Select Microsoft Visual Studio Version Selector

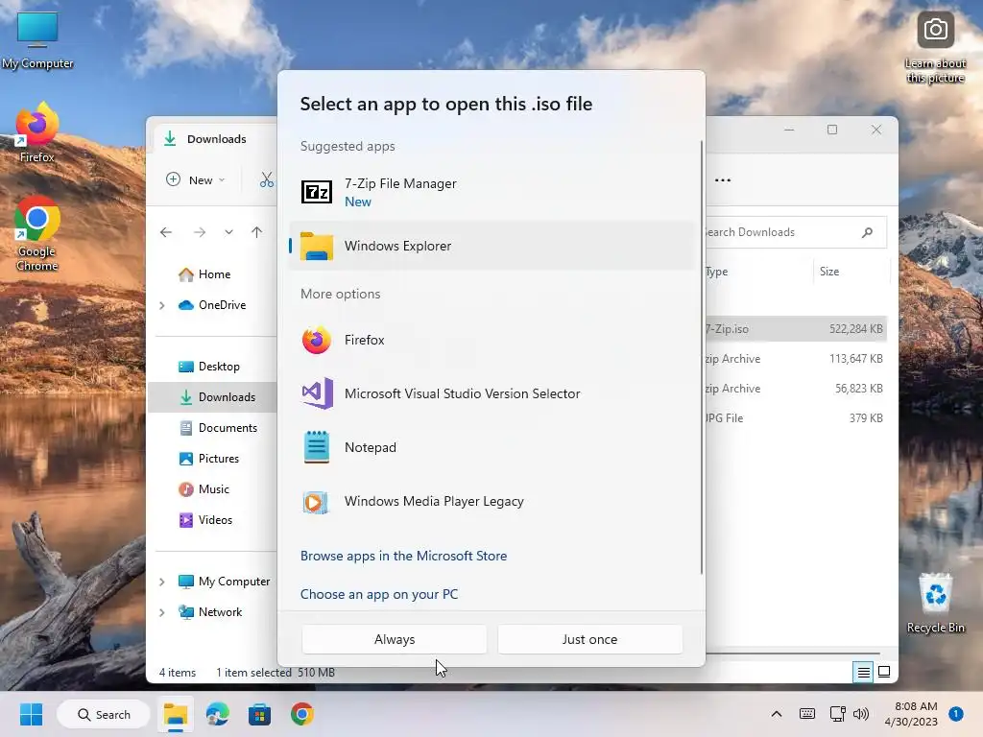(492, 393)
